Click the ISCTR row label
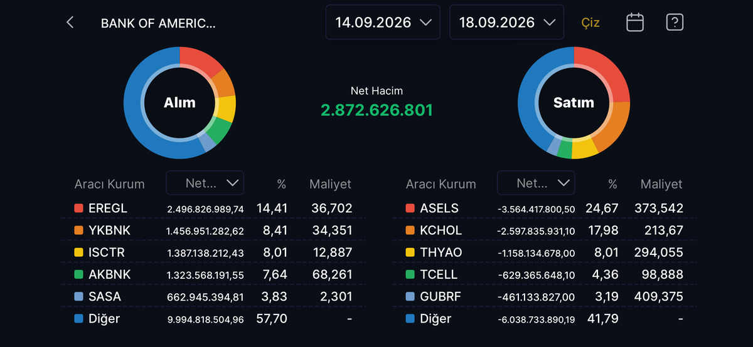753x347 pixels. click(x=107, y=252)
